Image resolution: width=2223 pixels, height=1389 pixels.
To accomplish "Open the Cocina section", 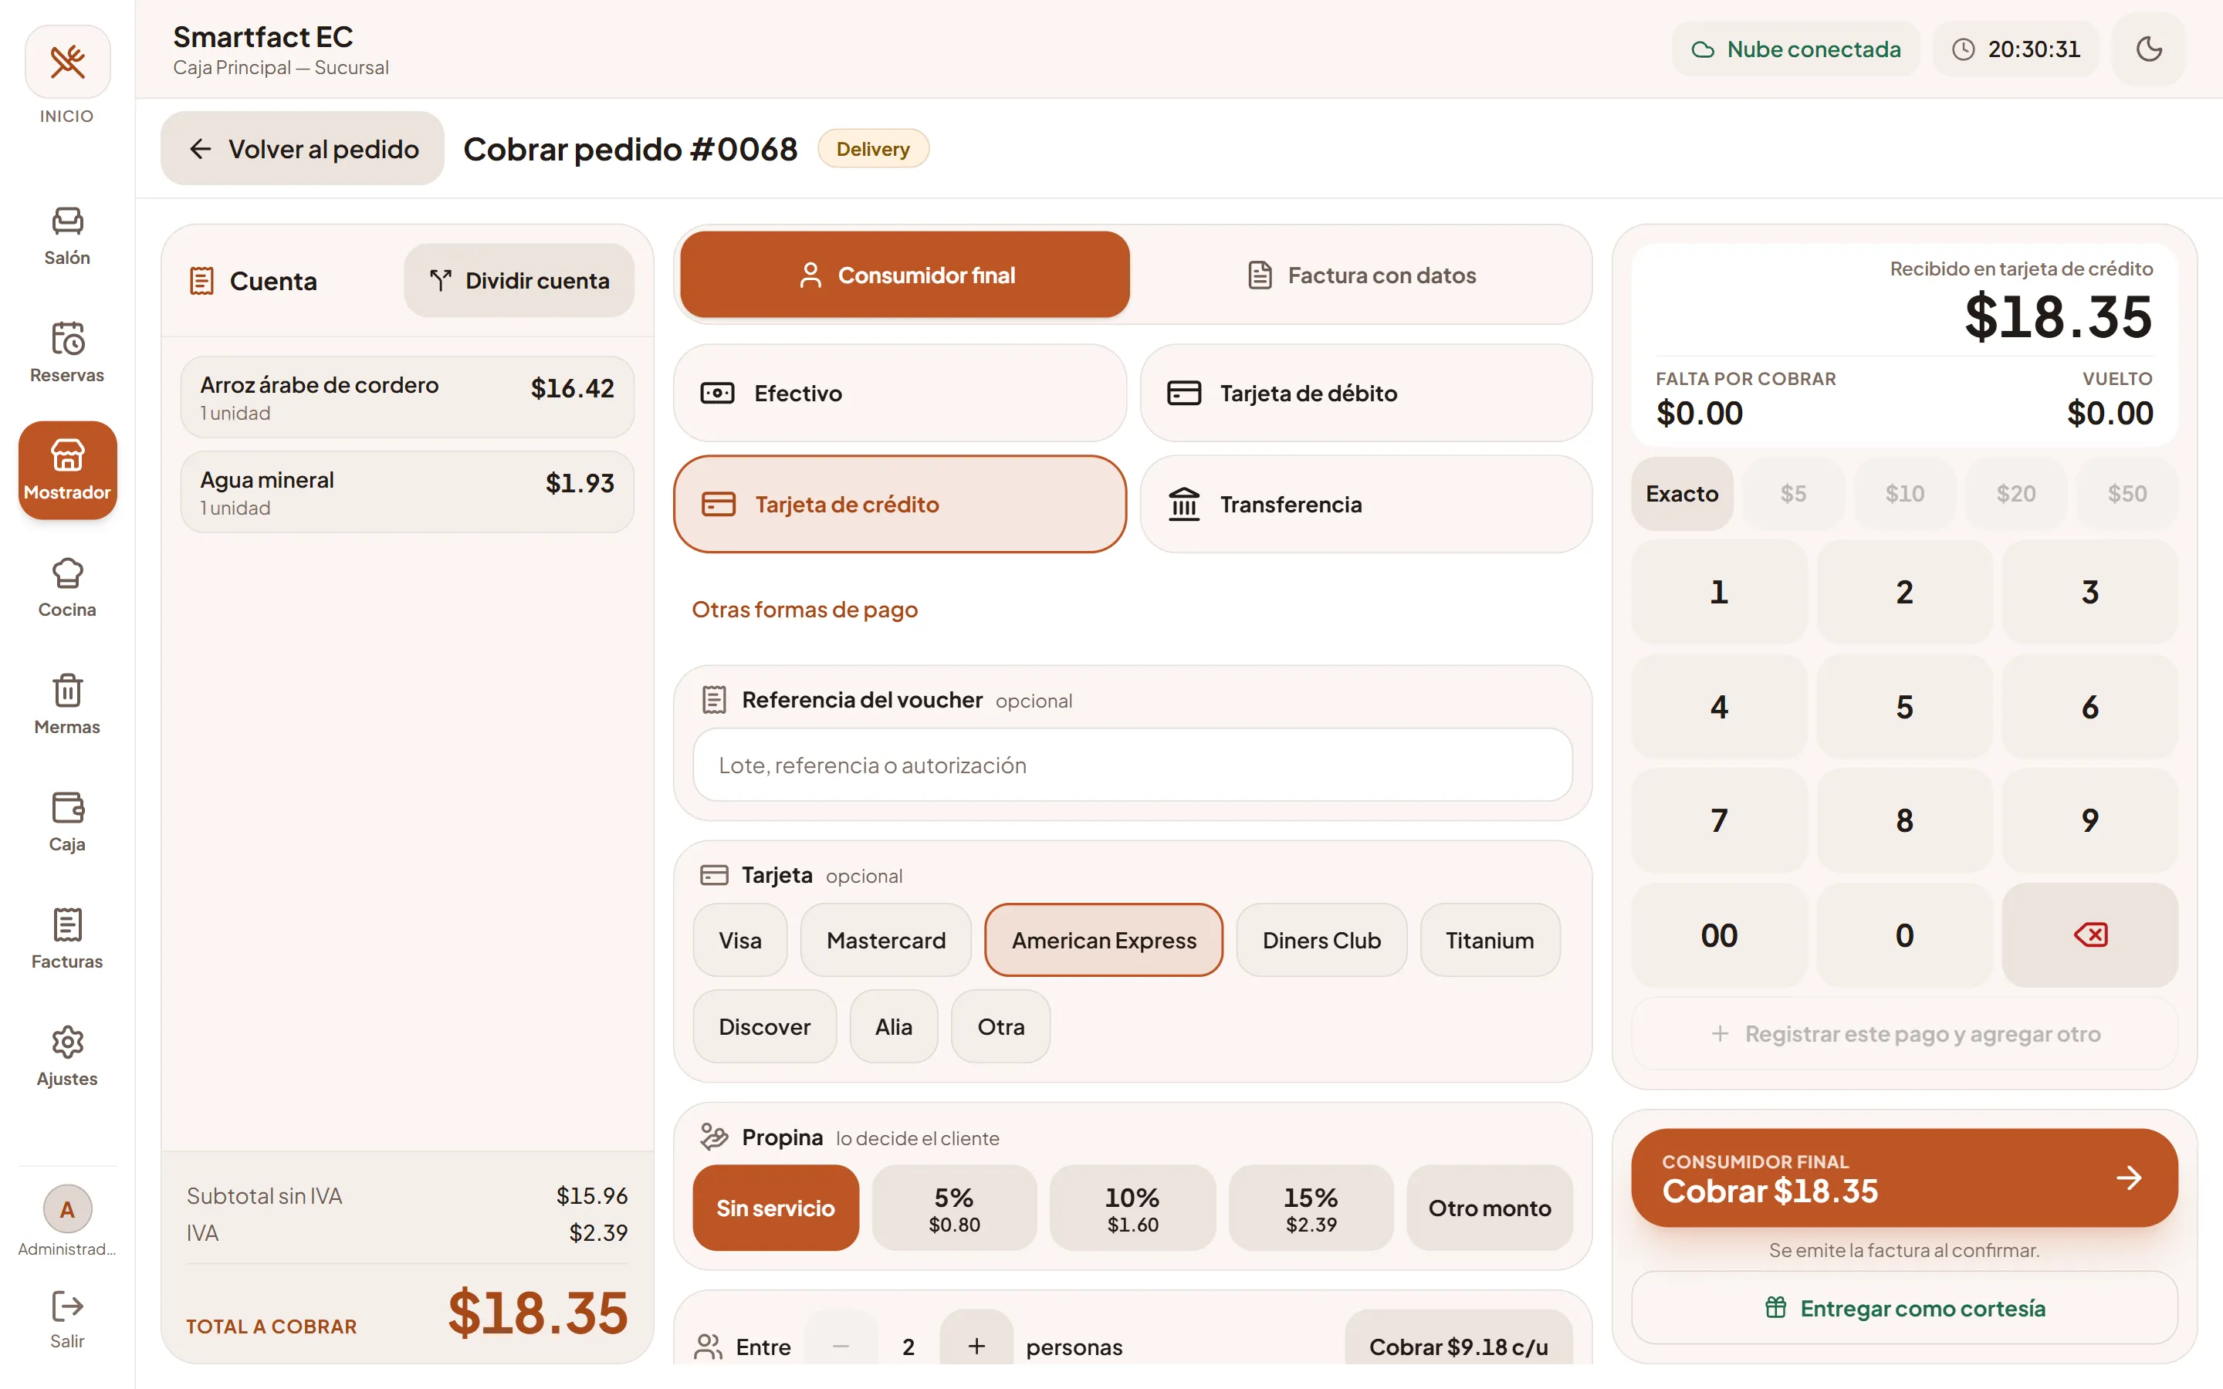I will pyautogui.click(x=67, y=588).
